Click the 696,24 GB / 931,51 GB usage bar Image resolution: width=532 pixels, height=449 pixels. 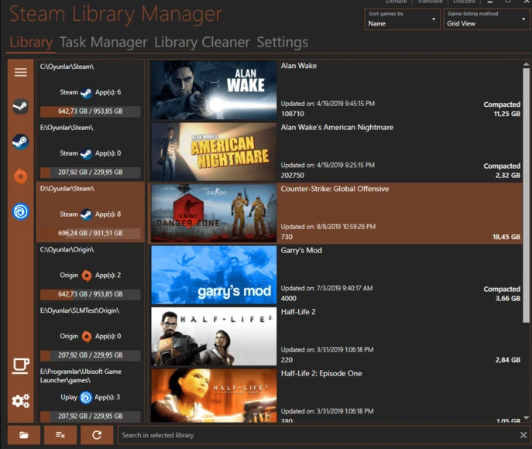click(x=91, y=233)
